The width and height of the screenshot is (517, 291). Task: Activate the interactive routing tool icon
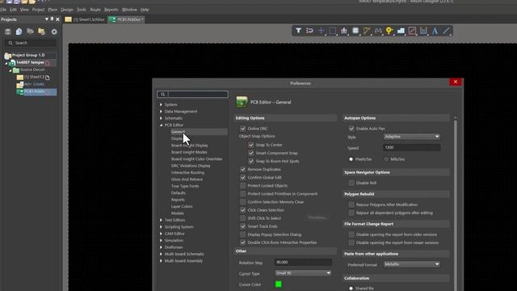pyautogui.click(x=367, y=31)
